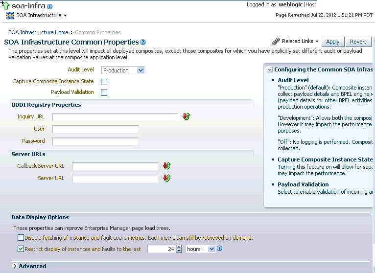
Task: Open help icon beside Common Properties title
Action: pos(143,42)
